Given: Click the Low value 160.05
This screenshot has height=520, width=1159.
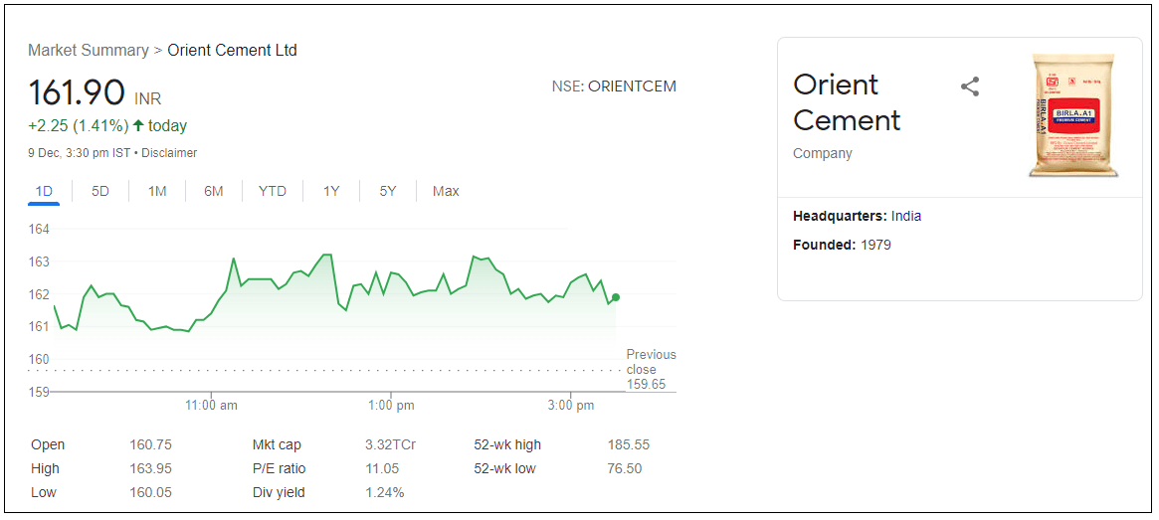Looking at the screenshot, I should 151,492.
